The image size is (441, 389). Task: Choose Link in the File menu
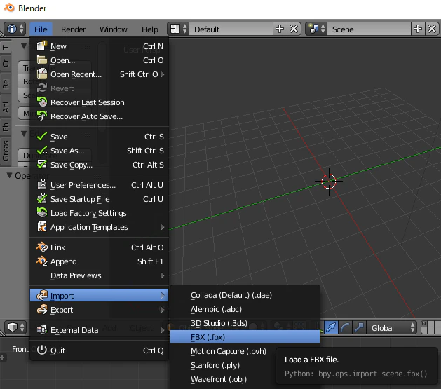pos(100,247)
